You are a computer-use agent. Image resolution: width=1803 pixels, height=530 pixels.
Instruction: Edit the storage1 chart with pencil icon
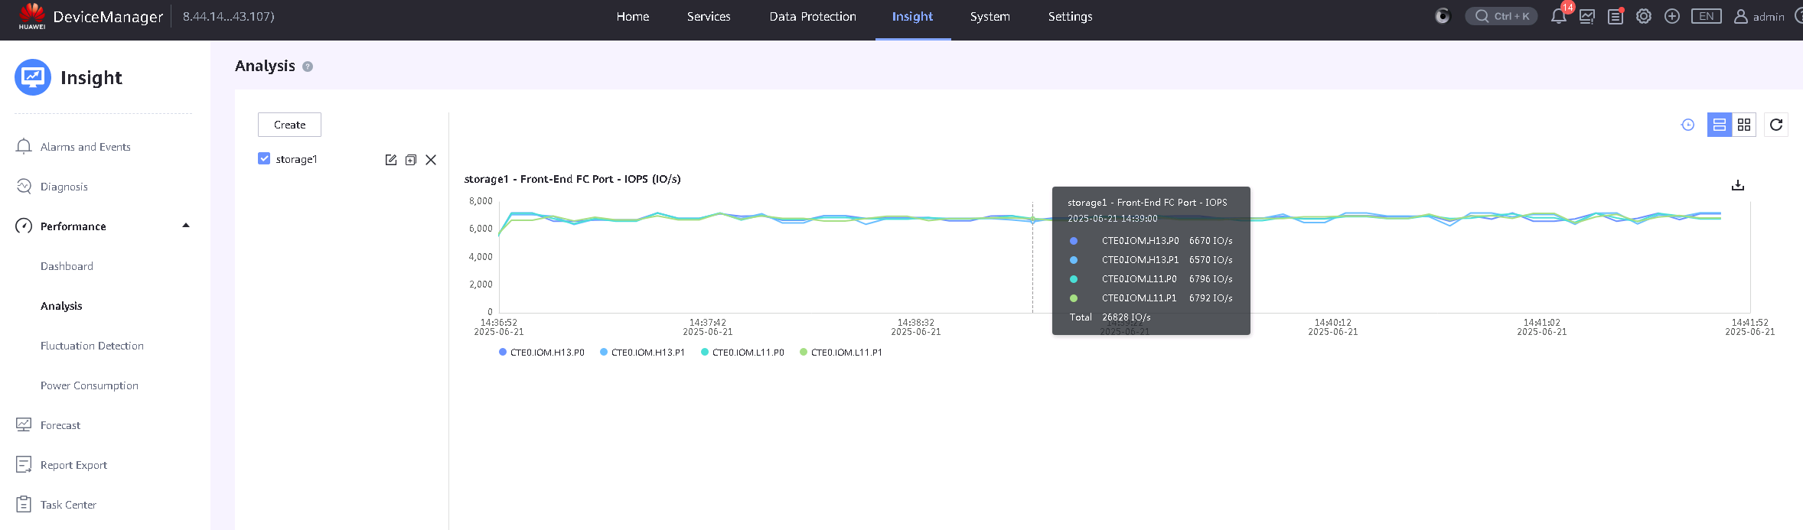coord(391,159)
